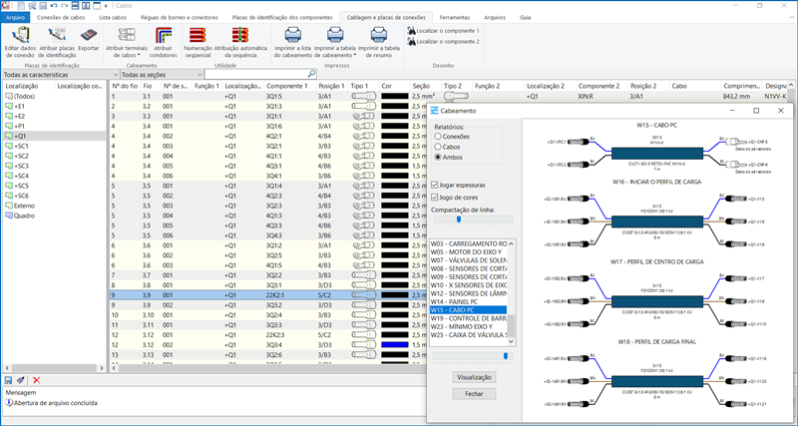
Task: Select the Cabos radio button
Action: [x=440, y=147]
